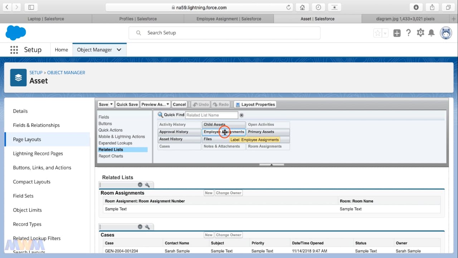
Task: Click the Safari share icon
Action: coord(432,7)
